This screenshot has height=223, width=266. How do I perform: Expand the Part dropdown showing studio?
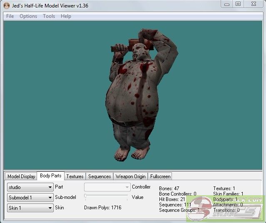pos(30,187)
